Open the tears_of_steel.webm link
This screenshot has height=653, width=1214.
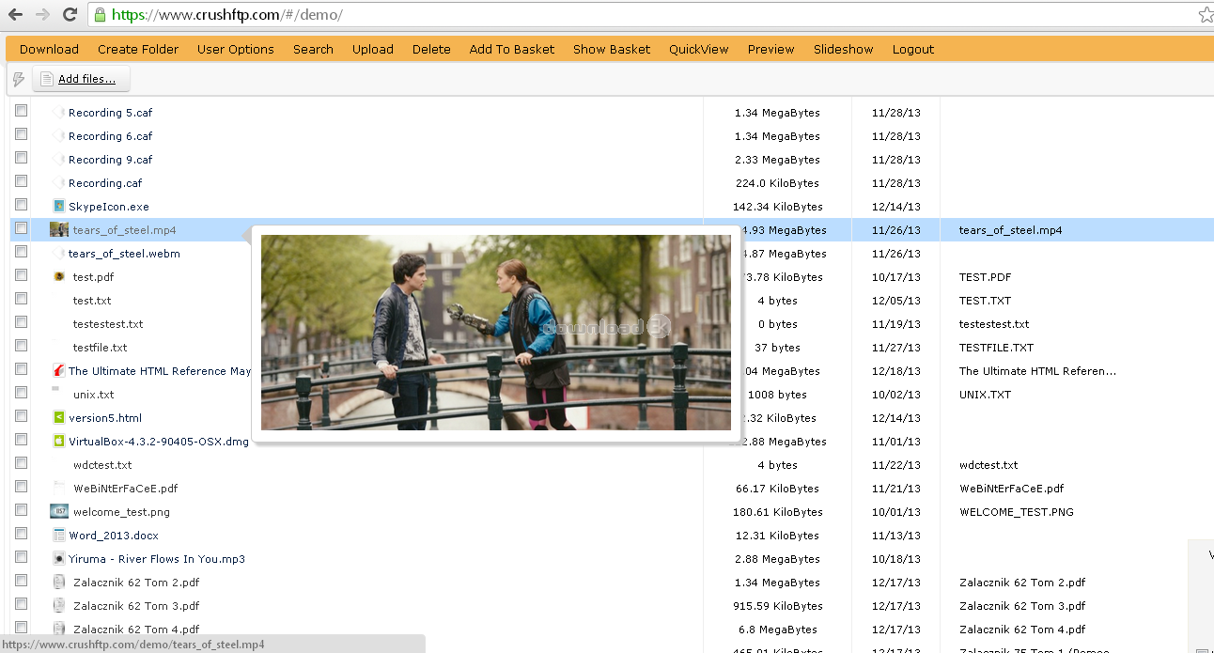tap(124, 254)
